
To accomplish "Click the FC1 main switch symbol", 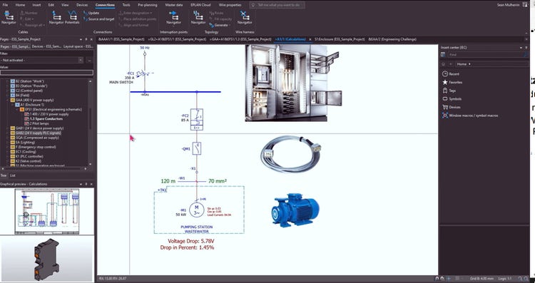I will [x=145, y=73].
